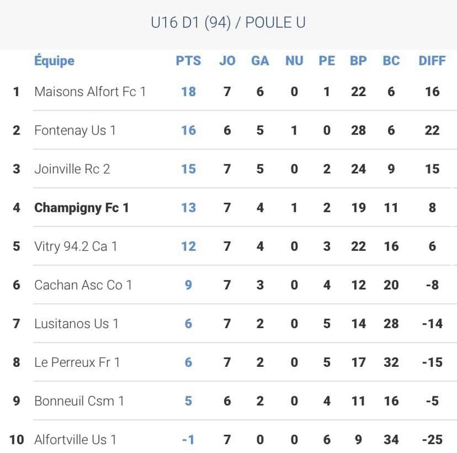
Task: Open the Le Perreux Fr 1 team
Action: pyautogui.click(x=77, y=362)
